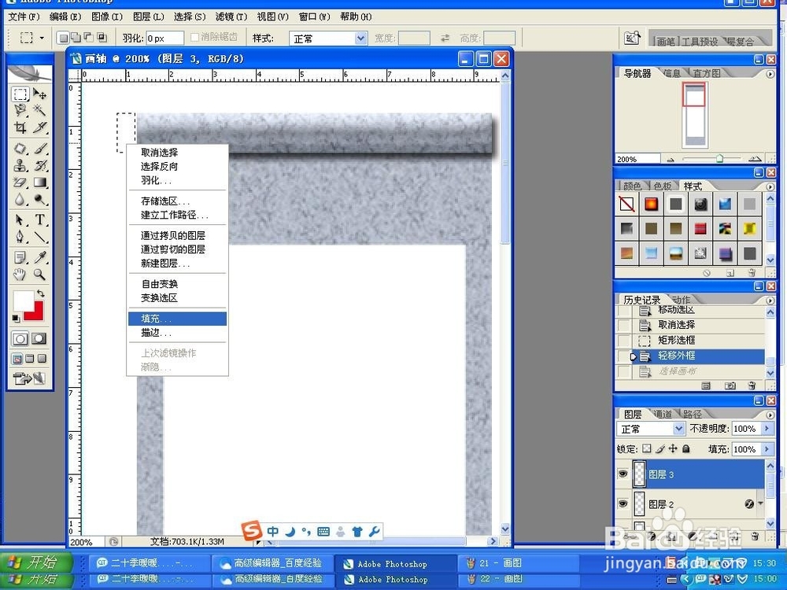787x590 pixels.
Task: Toggle visibility of 图层 2
Action: coord(623,503)
